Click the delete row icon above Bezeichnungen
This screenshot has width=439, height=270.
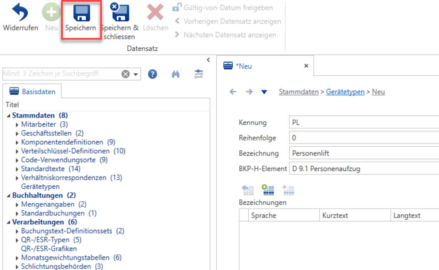click(288, 190)
